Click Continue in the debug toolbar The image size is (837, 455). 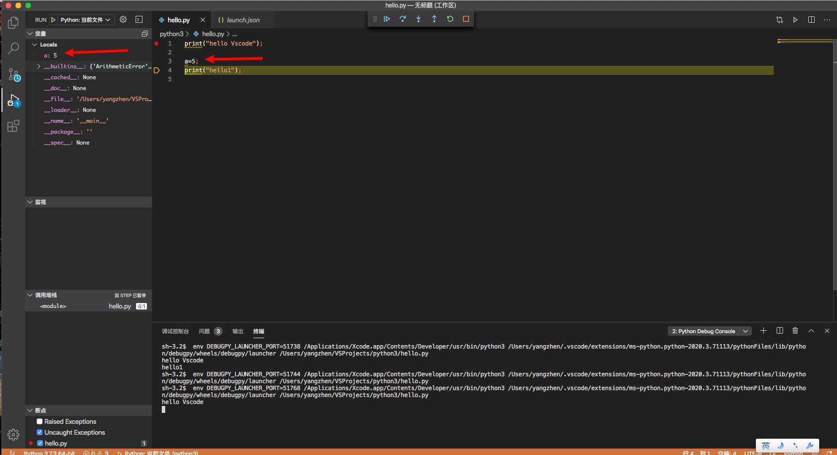(387, 19)
